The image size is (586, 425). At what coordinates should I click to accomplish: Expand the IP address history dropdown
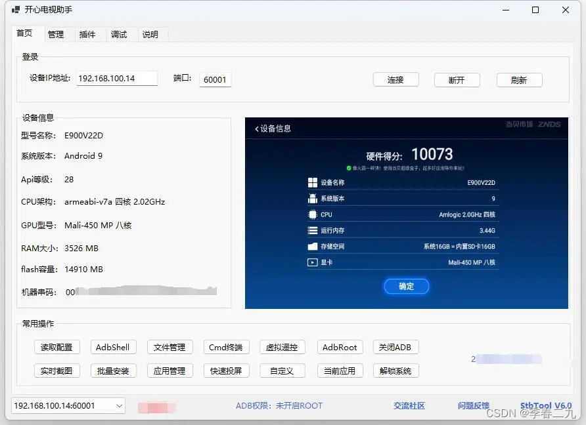[x=120, y=405]
